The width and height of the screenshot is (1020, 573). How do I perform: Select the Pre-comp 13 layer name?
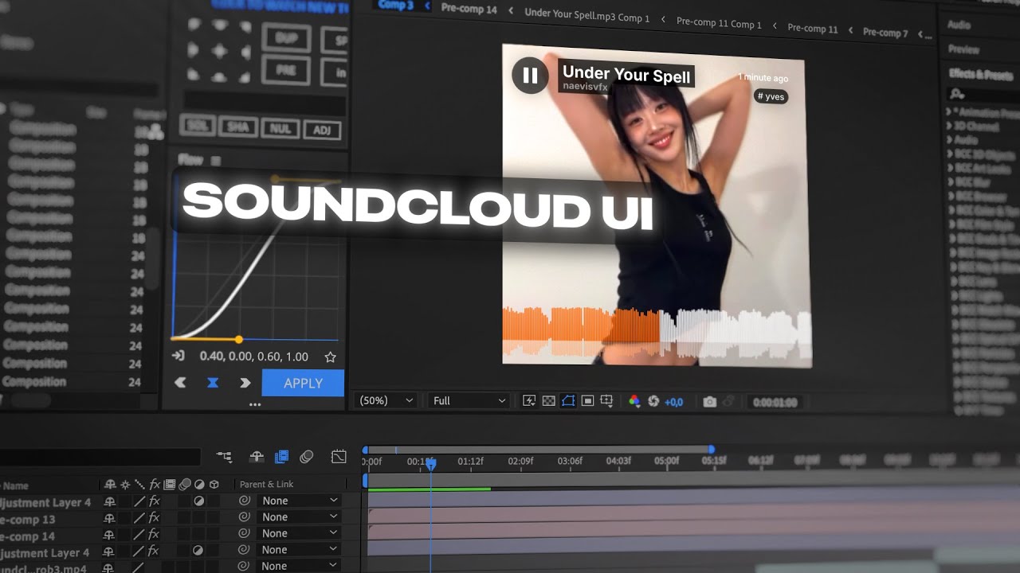coord(28,520)
